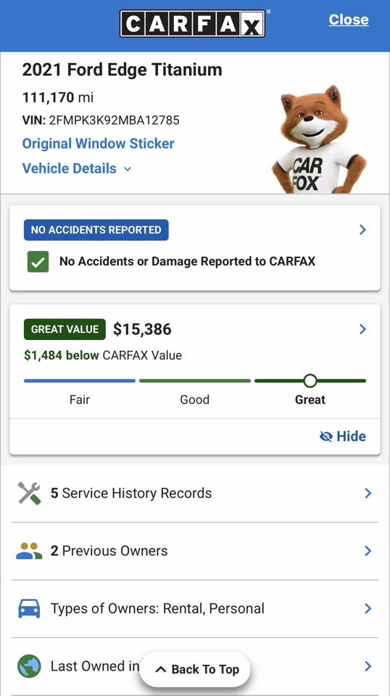390x696 pixels.
Task: Click the blue car Types of Owners icon
Action: coord(29,608)
